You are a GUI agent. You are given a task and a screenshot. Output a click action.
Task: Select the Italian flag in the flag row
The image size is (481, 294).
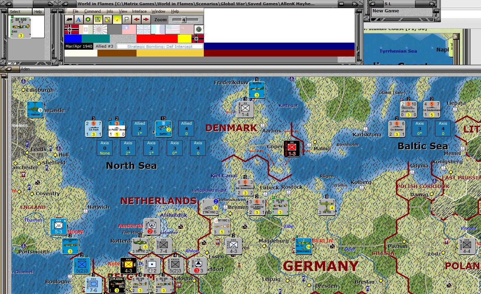point(86,29)
